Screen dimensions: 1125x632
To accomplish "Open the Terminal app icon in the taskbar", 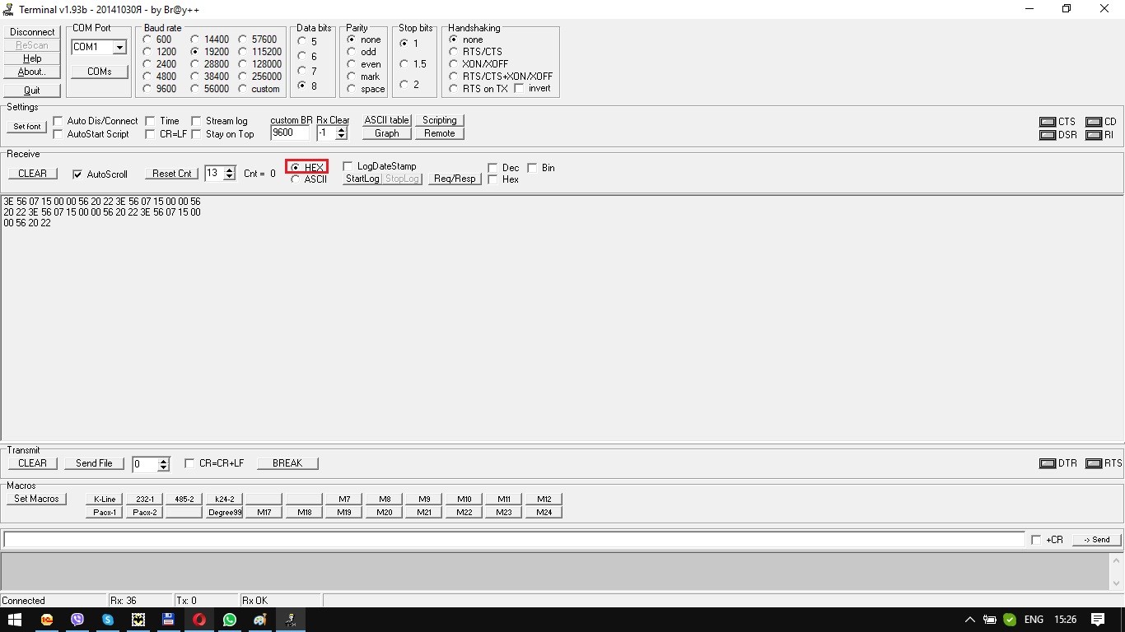I will point(290,619).
